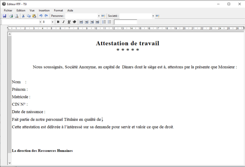Save the document with the floppy icon
Viewport: 245px width, 167px height.
pos(4,16)
